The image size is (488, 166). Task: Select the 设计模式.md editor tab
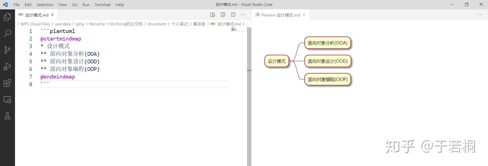pos(37,15)
